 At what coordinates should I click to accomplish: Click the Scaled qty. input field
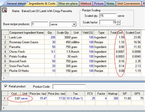108,16
